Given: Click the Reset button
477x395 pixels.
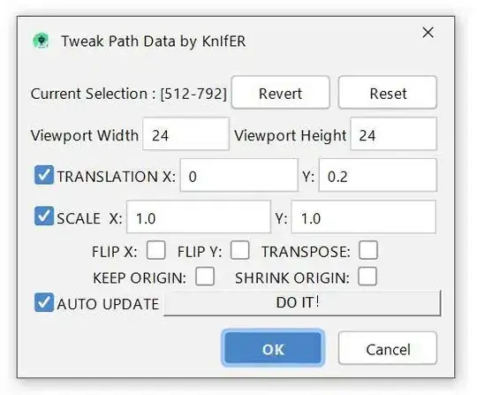Looking at the screenshot, I should [388, 93].
